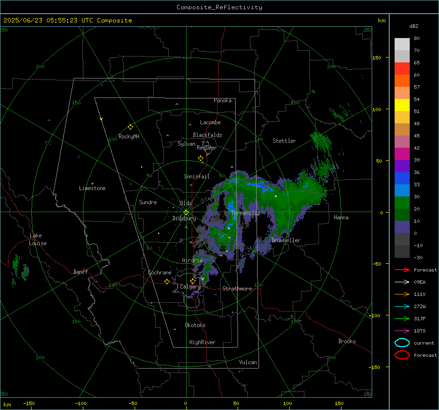Screen dimensions: 439x410
Task: Click the red forecast oval icon
Action: 402,355
